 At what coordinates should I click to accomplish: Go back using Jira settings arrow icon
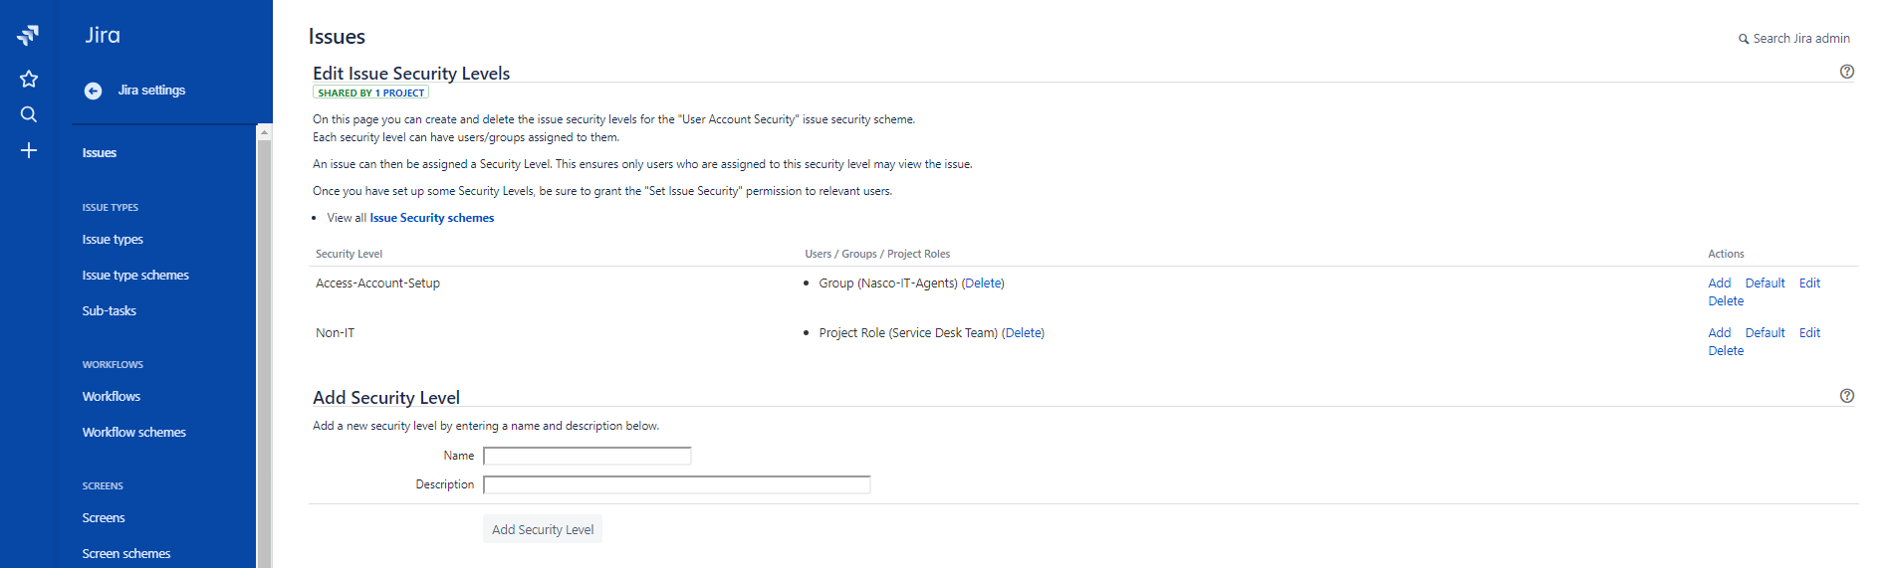point(93,91)
